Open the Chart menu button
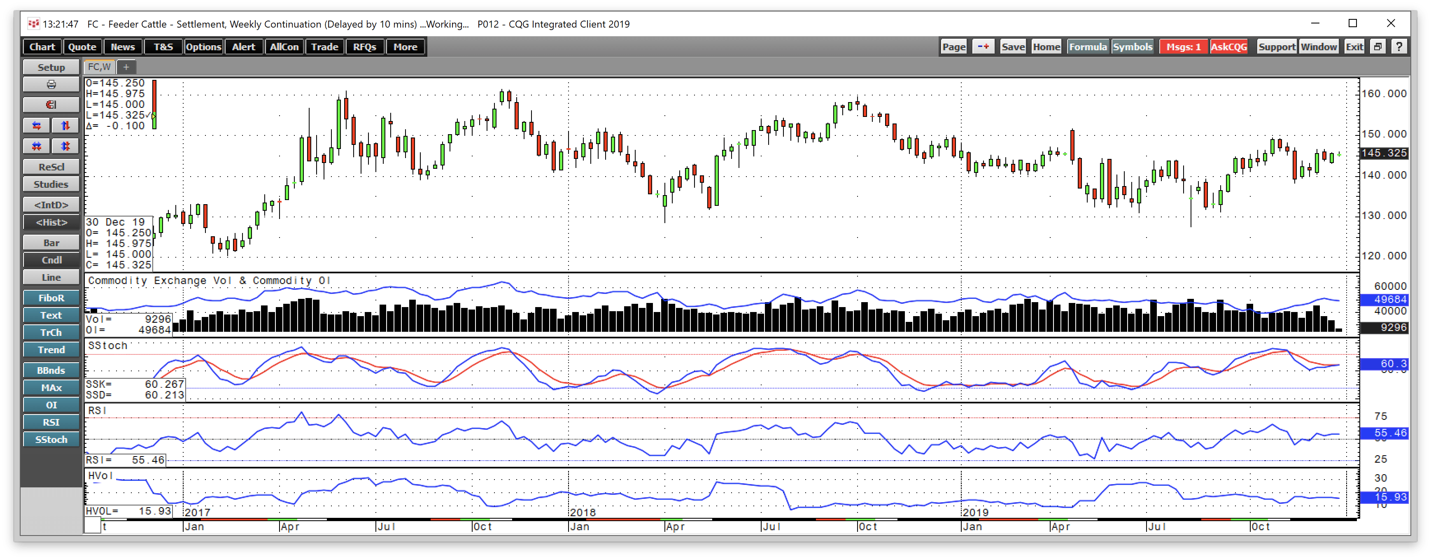 [x=42, y=47]
